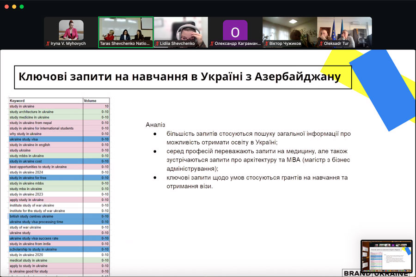
Task: Select 'why study in ukraine' row
Action: tap(59, 134)
